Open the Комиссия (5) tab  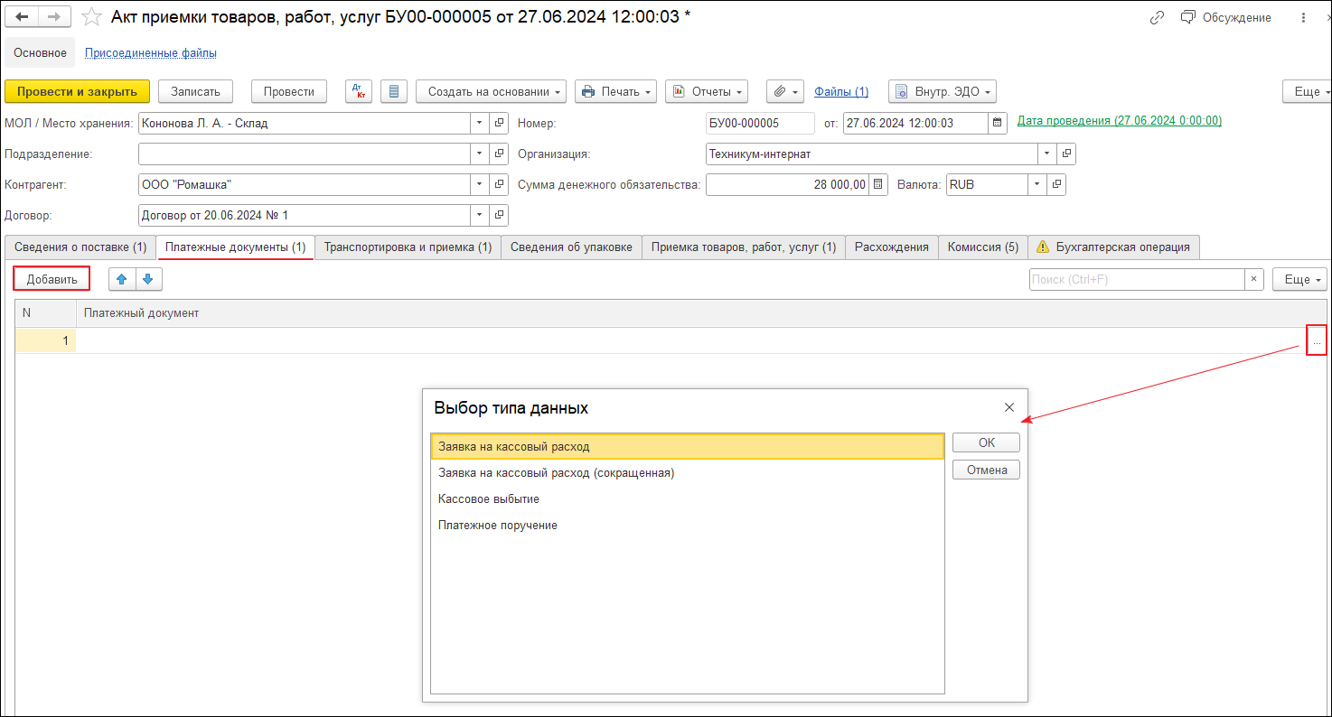tap(983, 247)
